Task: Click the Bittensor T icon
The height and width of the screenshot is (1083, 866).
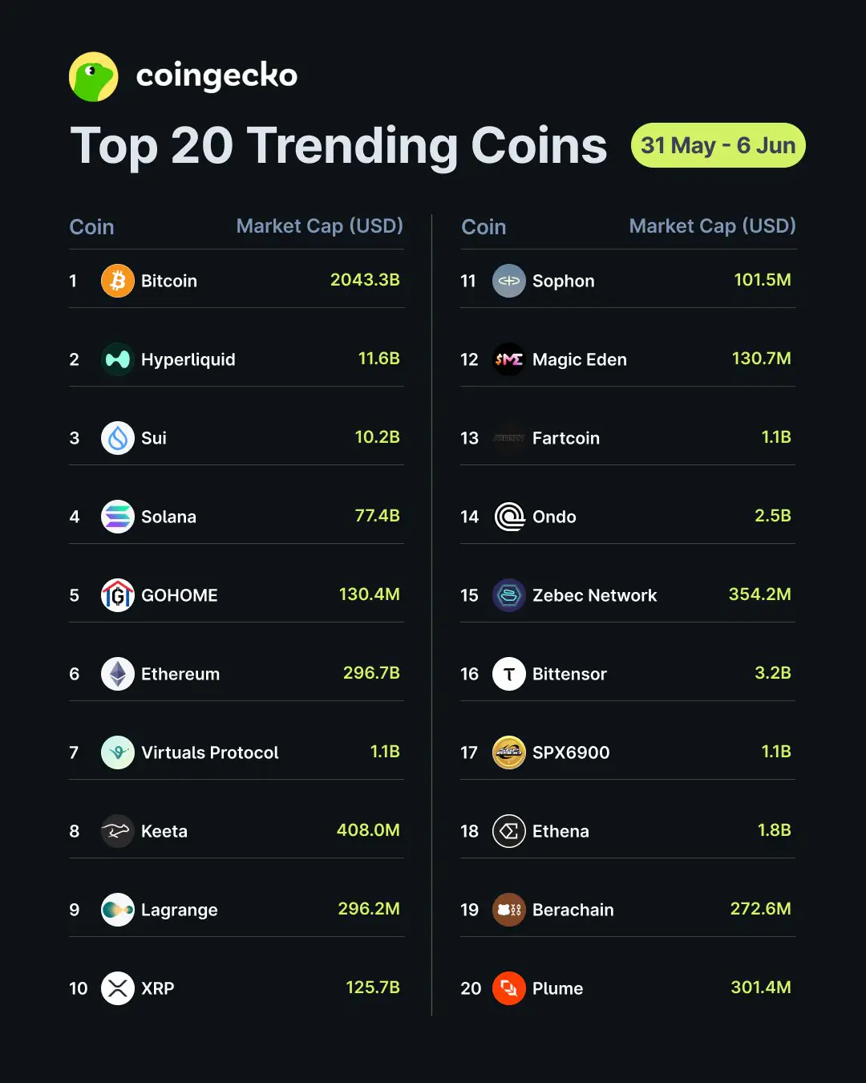Action: coord(509,674)
